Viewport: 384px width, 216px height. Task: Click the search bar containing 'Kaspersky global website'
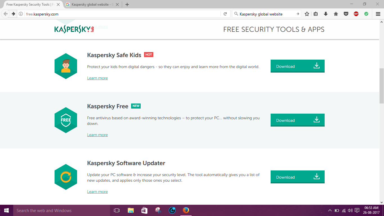click(266, 14)
